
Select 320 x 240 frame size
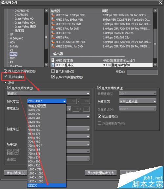47,110
